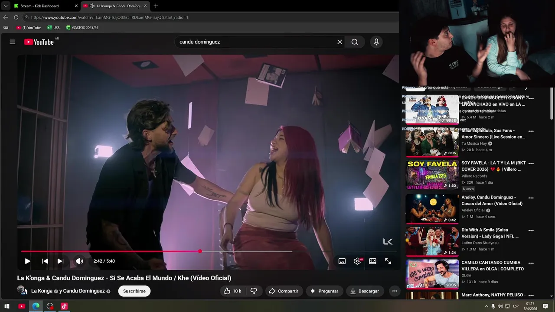
Task: Open the notifications center icon
Action: click(x=545, y=306)
